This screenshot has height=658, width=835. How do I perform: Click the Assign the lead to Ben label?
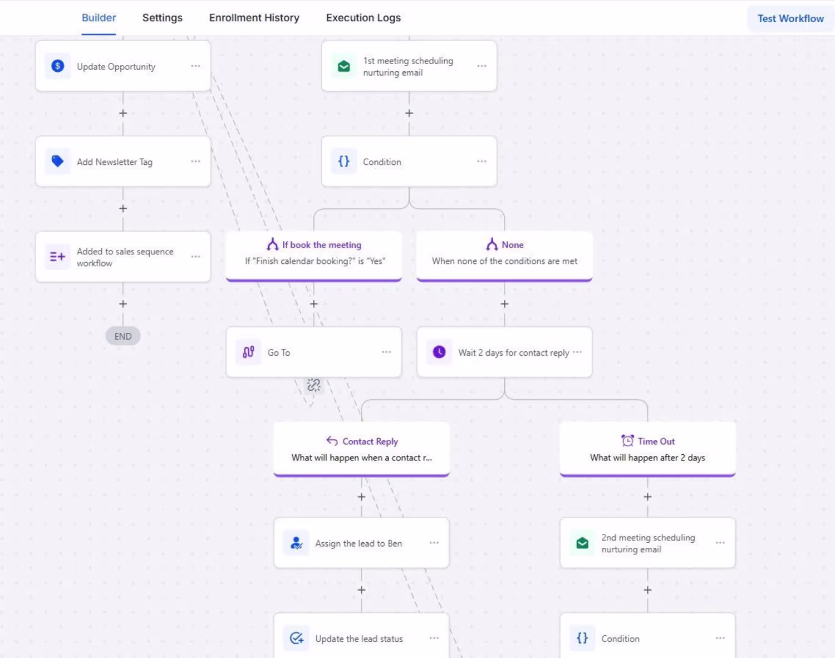point(358,543)
